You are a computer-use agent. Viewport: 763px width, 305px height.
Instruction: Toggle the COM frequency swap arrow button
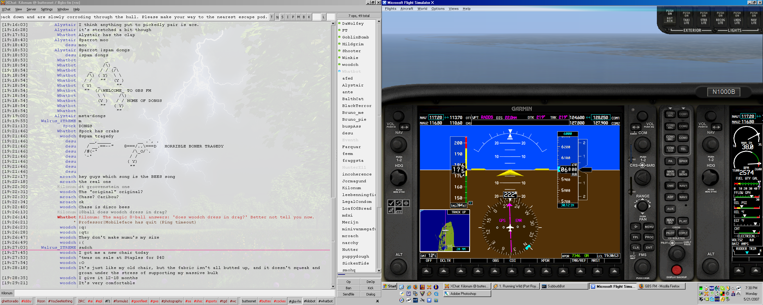click(x=636, y=127)
